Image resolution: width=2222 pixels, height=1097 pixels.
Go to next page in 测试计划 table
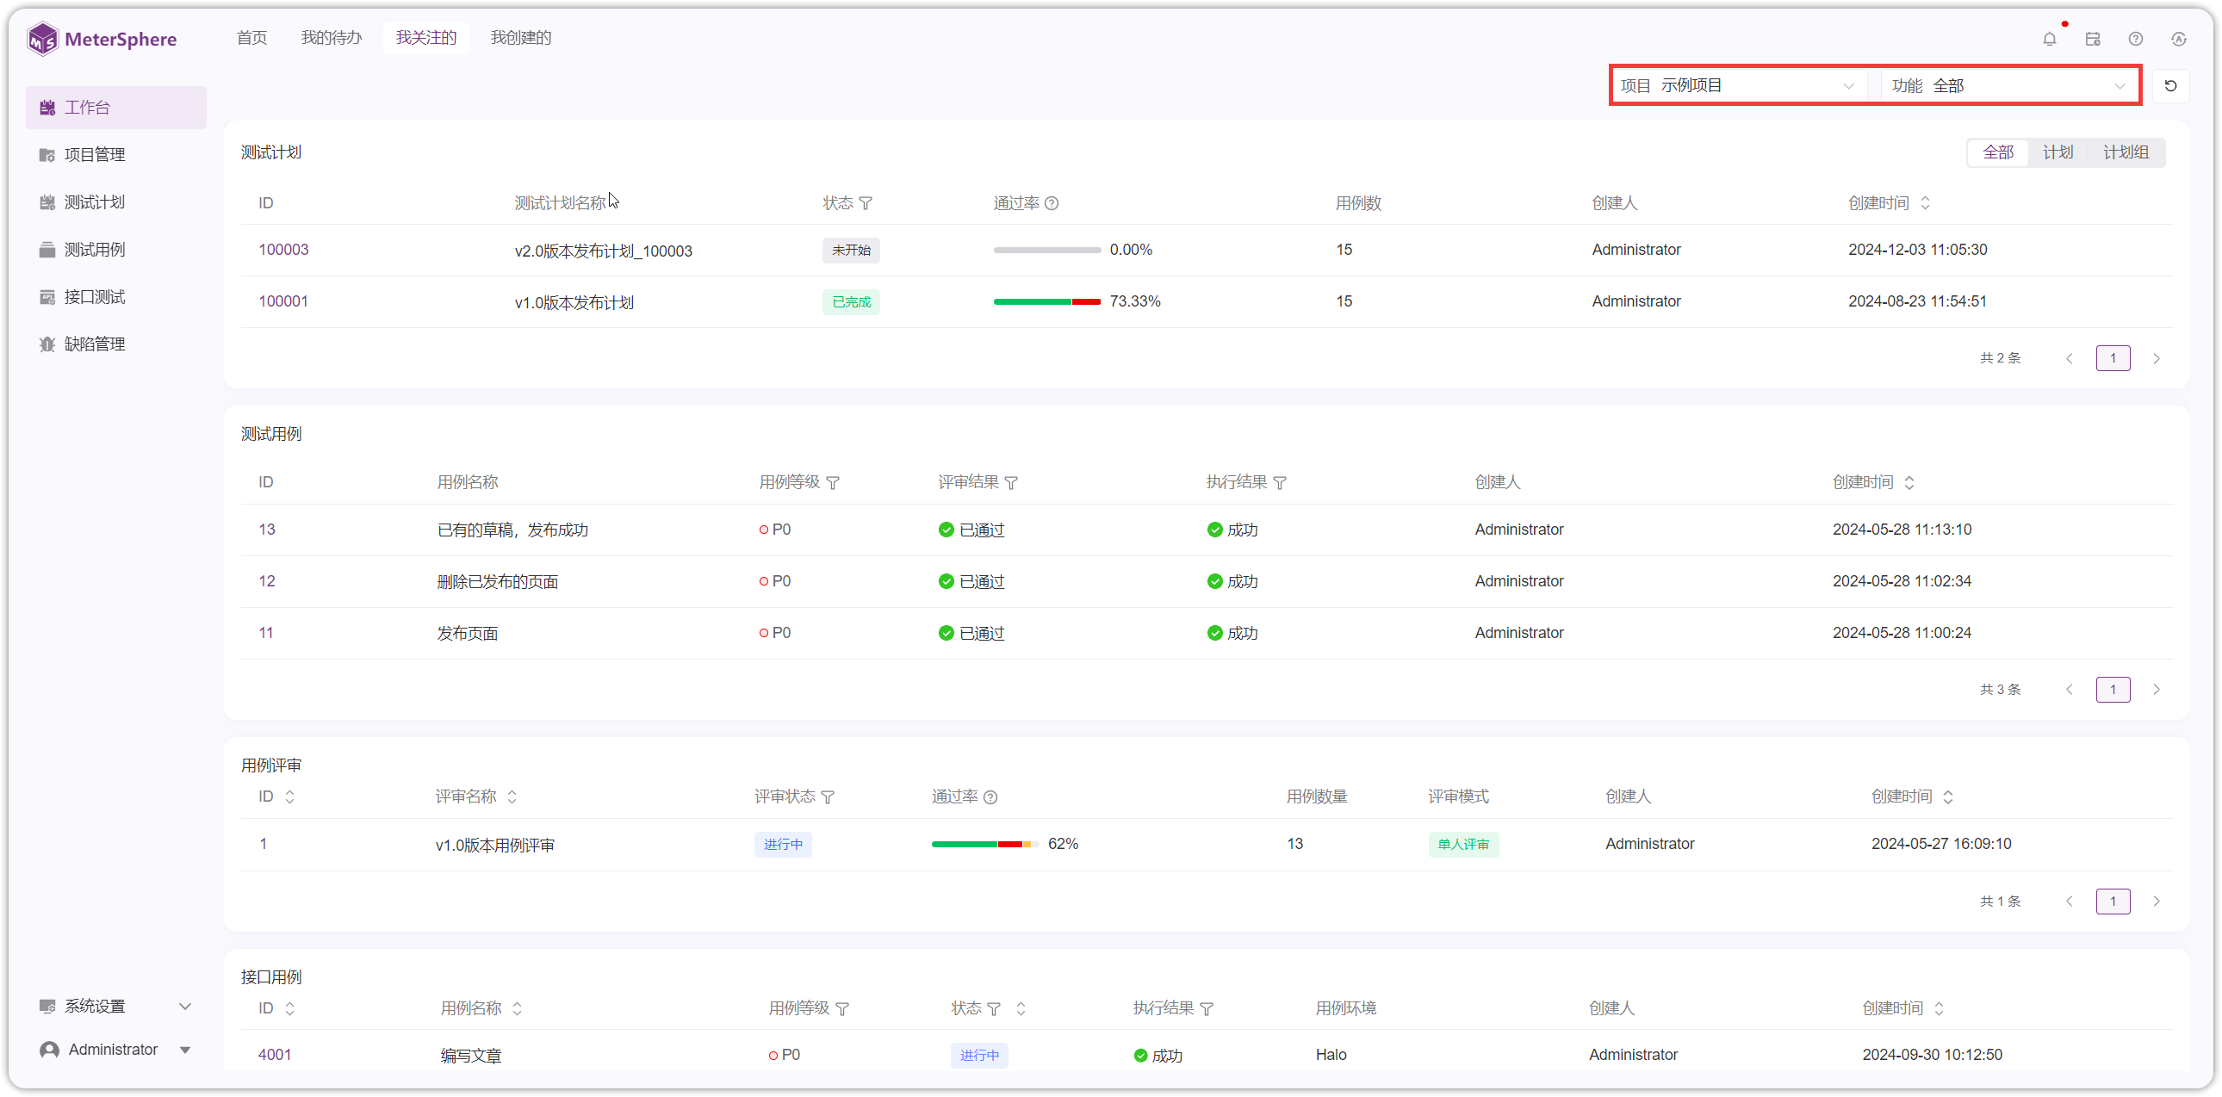pos(2157,359)
